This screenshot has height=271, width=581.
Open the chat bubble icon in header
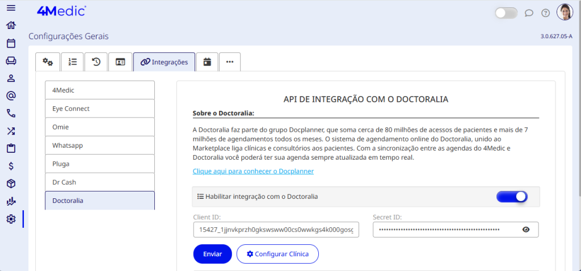[x=529, y=13]
